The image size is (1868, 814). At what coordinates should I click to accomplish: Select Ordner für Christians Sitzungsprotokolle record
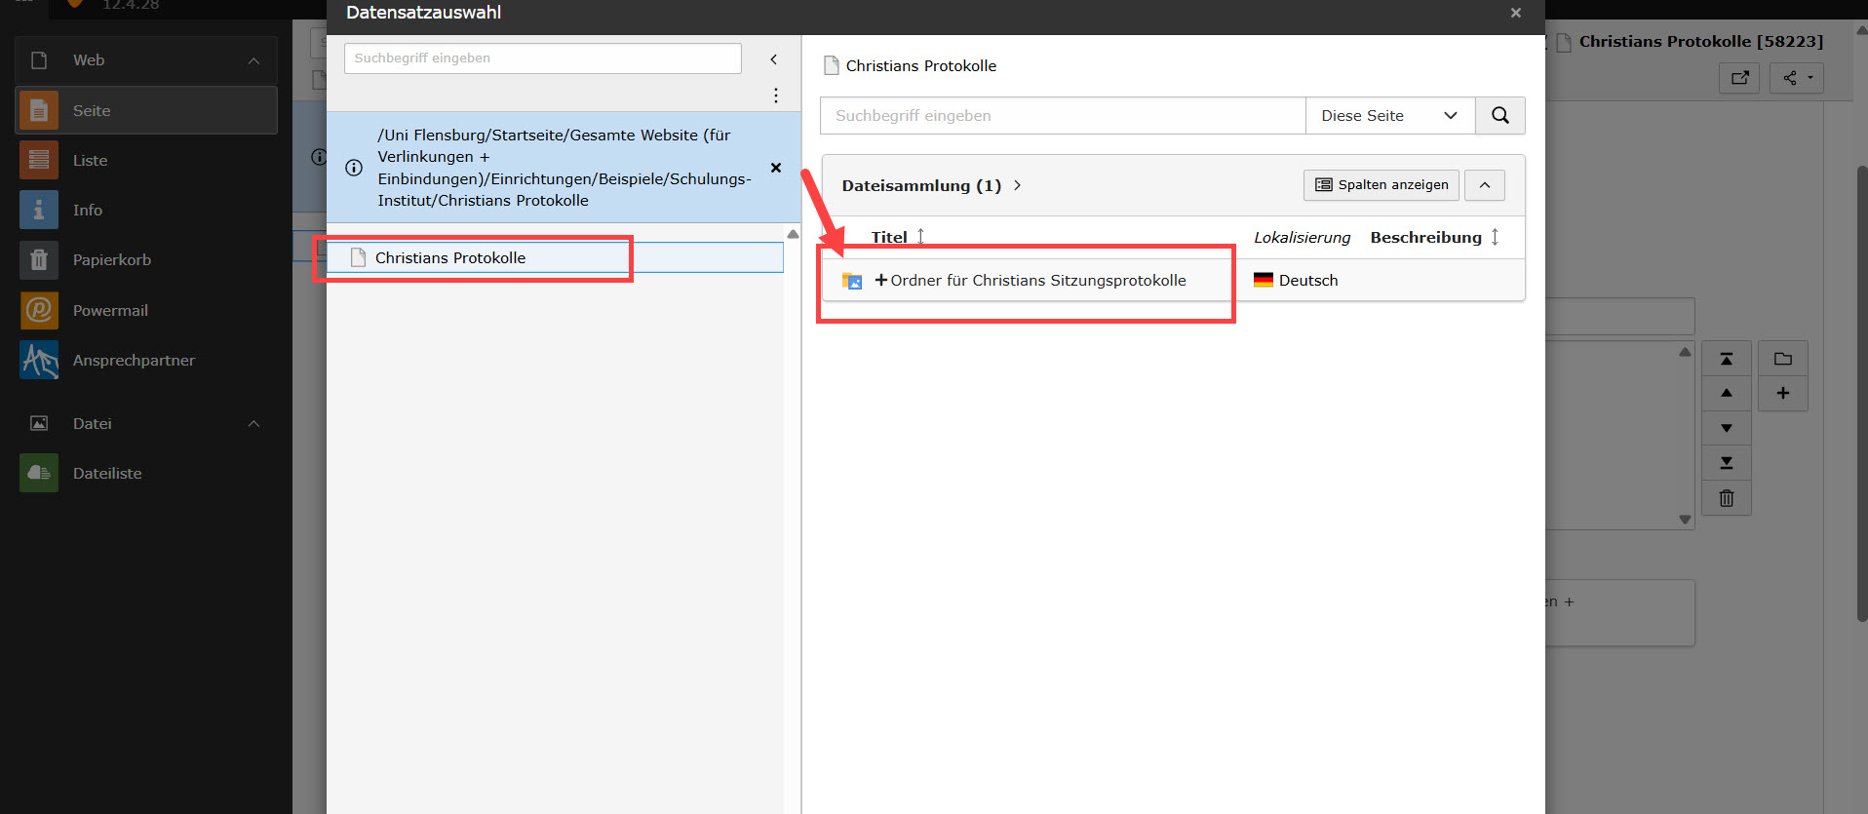tap(1037, 281)
